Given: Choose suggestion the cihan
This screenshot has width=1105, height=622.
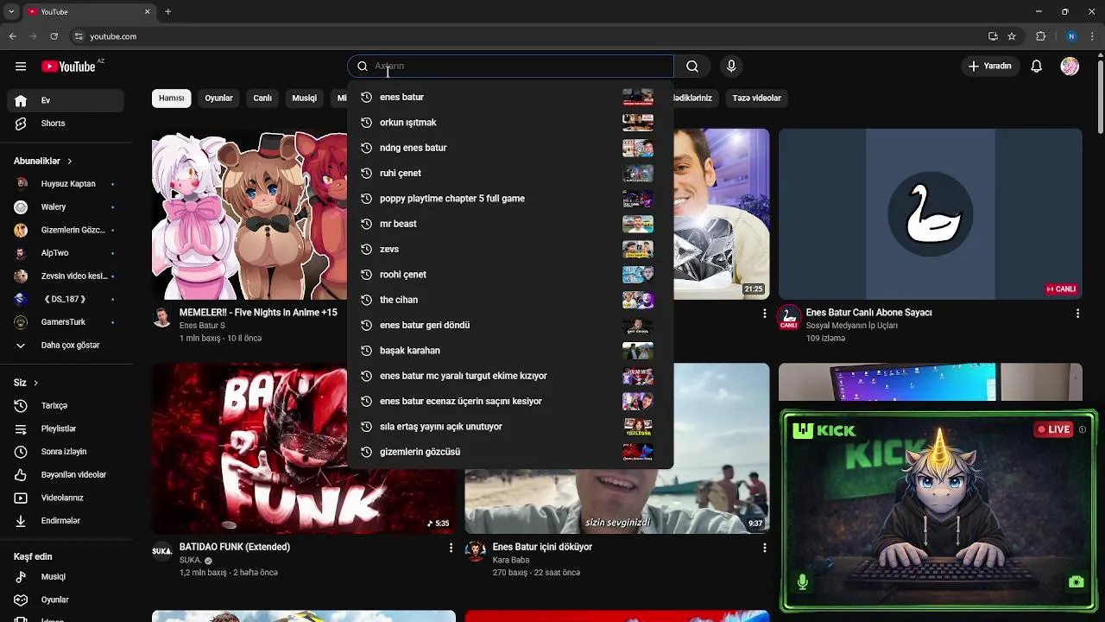Looking at the screenshot, I should (509, 300).
